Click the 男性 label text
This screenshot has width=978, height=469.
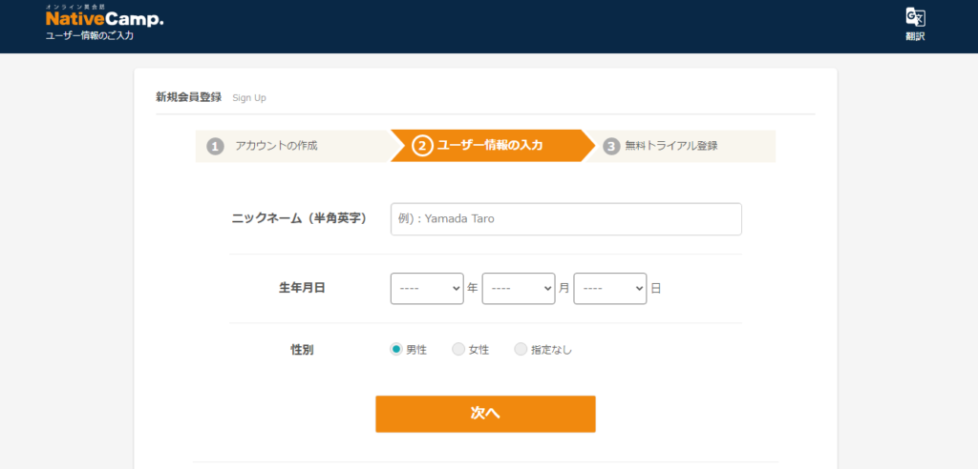[416, 350]
